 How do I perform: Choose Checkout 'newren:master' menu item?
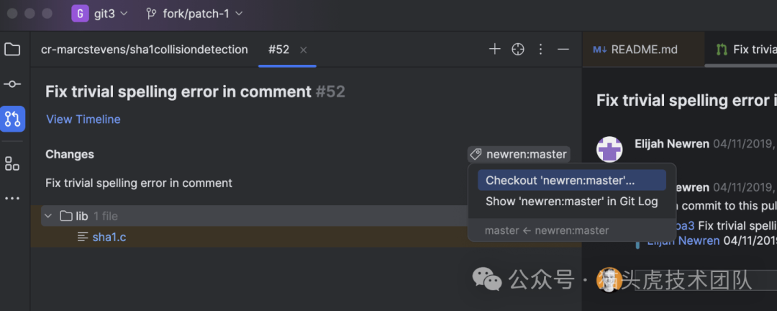560,180
